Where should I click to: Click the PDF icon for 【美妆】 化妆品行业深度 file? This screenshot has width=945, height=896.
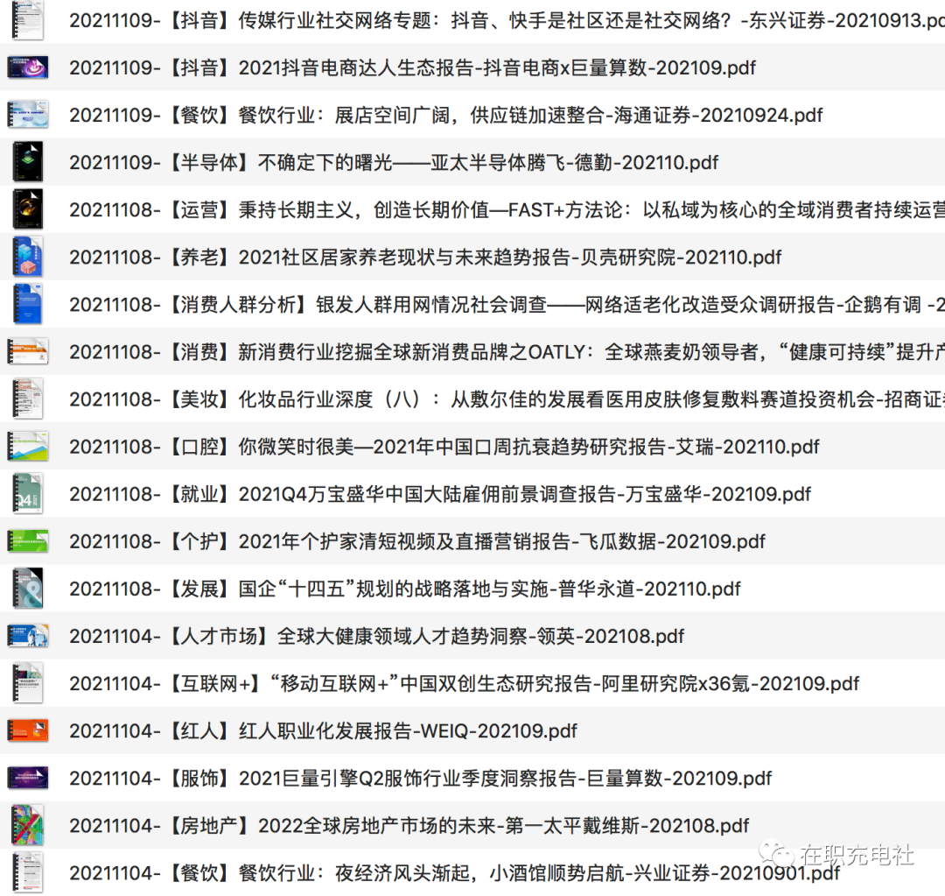(28, 399)
